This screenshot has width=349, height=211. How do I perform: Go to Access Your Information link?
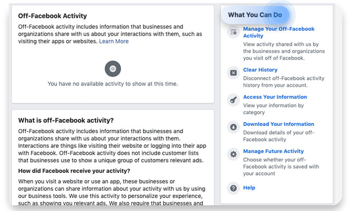pyautogui.click(x=275, y=97)
